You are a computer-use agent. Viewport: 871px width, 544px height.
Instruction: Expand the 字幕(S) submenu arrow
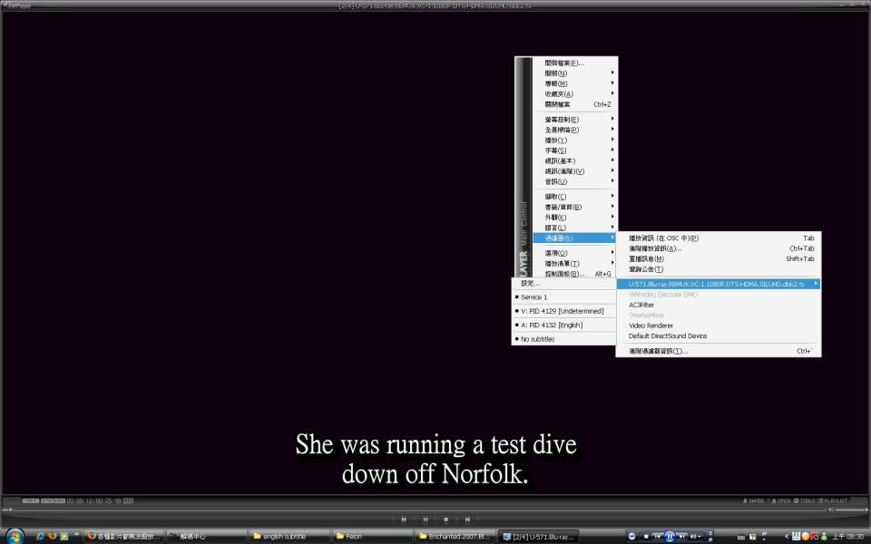[x=612, y=150]
